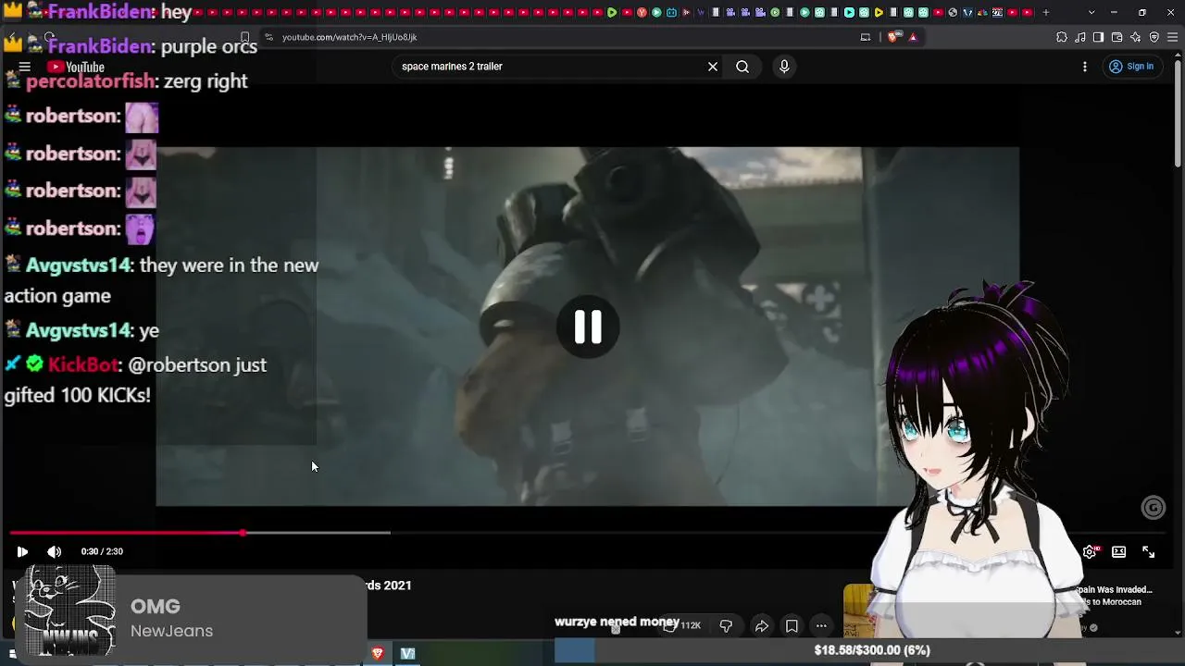The width and height of the screenshot is (1185, 666).
Task: Expand the tab search dropdown chevron
Action: pos(1091,12)
